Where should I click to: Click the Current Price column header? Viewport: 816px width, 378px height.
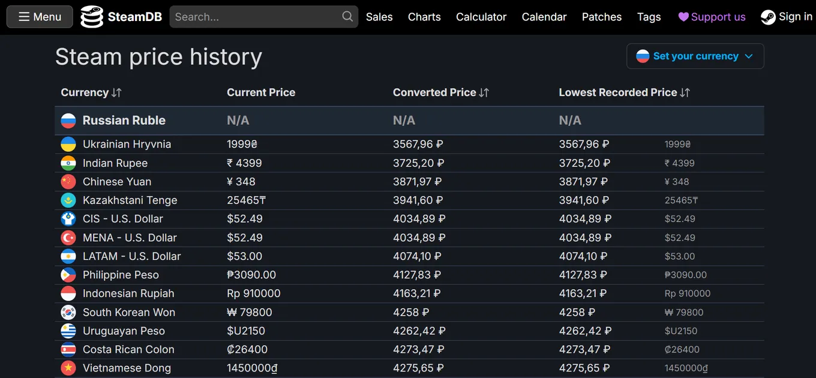pyautogui.click(x=261, y=92)
